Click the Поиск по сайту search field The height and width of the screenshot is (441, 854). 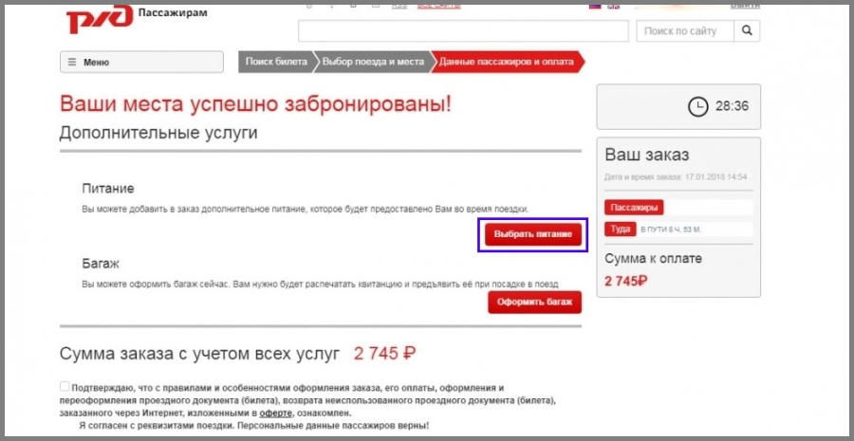(685, 31)
